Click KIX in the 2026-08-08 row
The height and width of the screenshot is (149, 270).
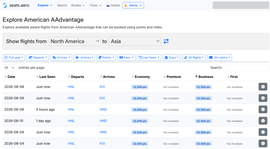pos(102,87)
